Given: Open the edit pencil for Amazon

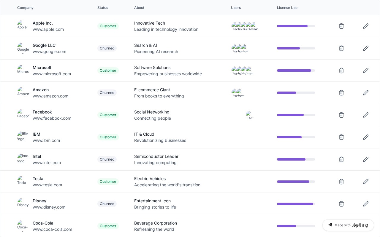Looking at the screenshot, I should pyautogui.click(x=366, y=93).
